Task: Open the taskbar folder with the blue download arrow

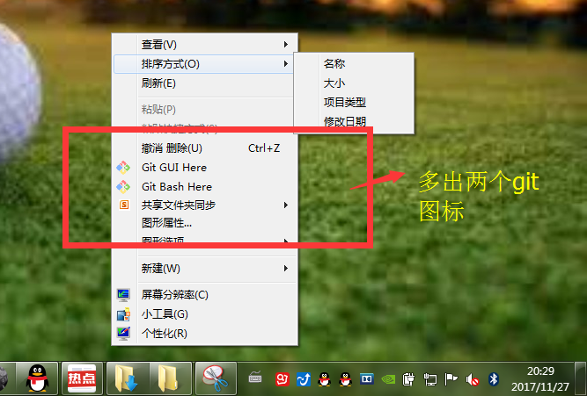Action: 128,378
